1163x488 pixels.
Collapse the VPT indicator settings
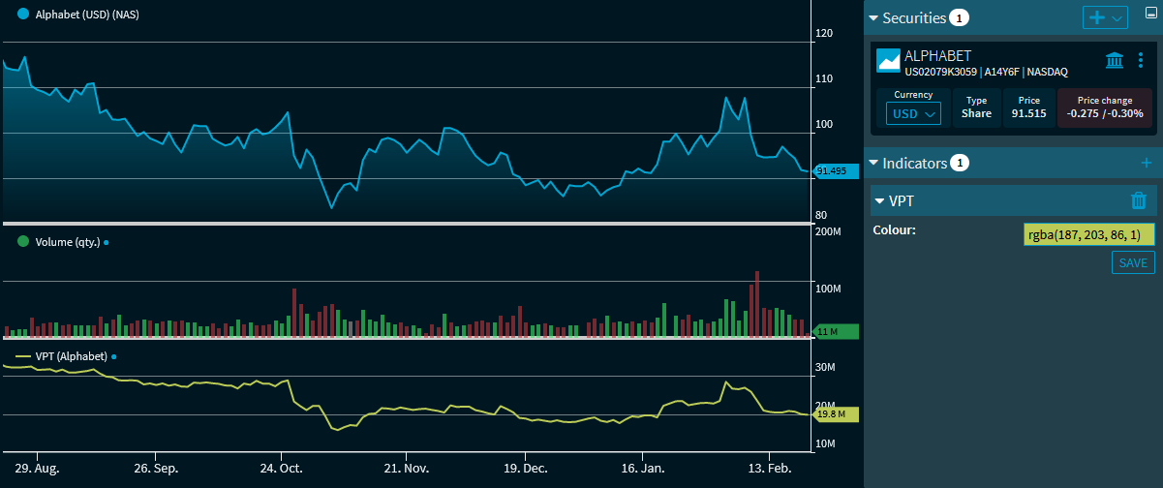tap(879, 201)
